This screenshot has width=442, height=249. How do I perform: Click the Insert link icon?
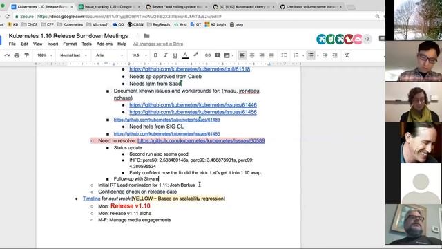coord(208,55)
